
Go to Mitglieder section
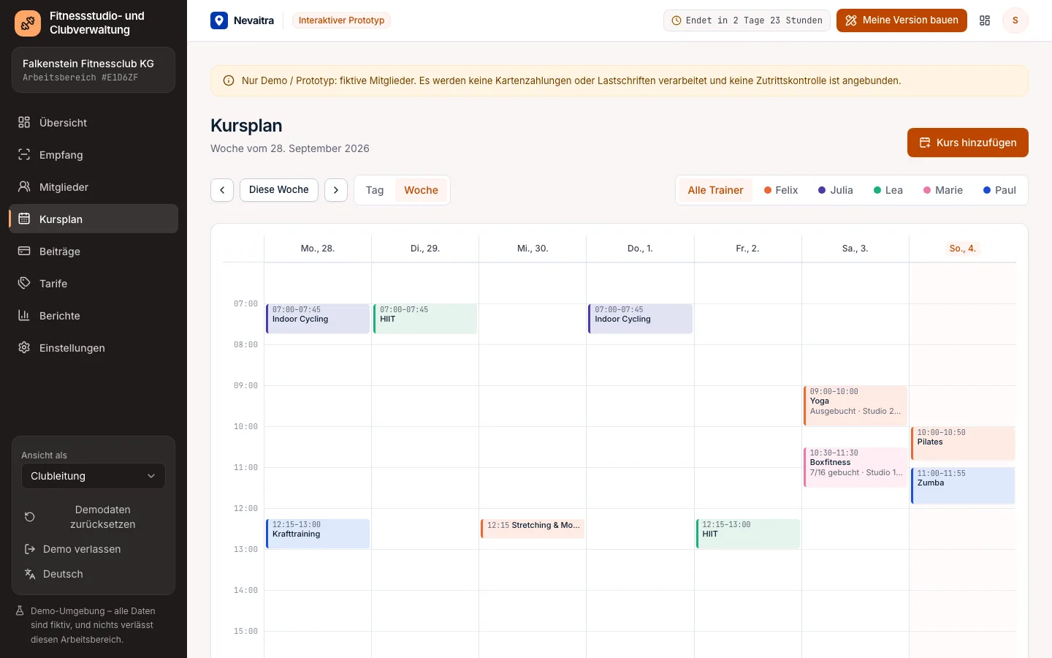pos(94,186)
